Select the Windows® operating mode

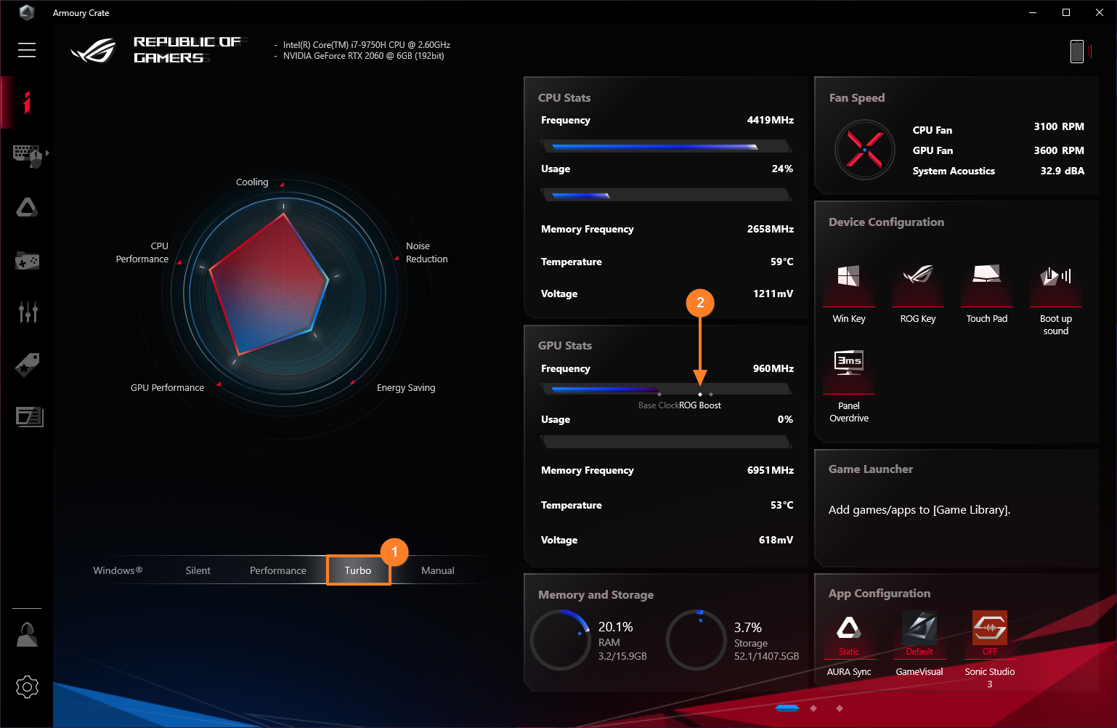(118, 570)
